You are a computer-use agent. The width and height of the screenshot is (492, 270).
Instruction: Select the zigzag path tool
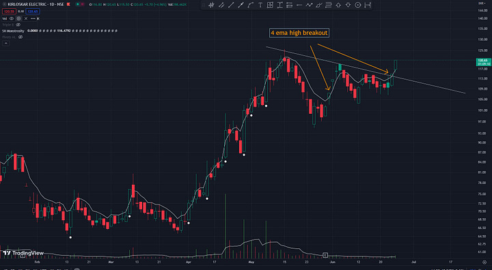point(309,5)
